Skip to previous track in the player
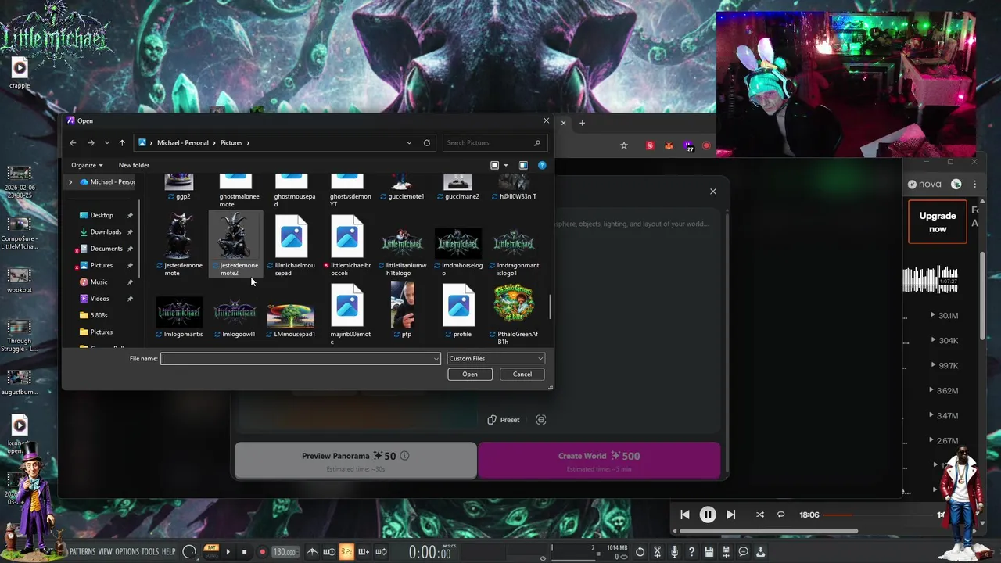The image size is (1001, 563). [684, 515]
